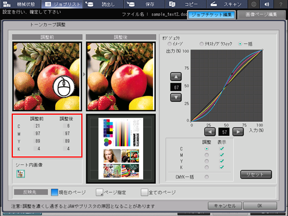Toggle display checkbox for C curve
Viewport: 288px width, 216px height.
click(x=222, y=149)
